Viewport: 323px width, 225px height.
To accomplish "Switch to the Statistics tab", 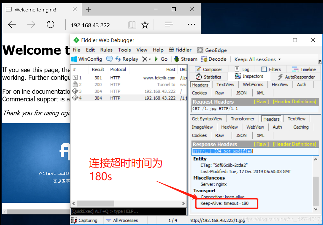I will click(208, 77).
